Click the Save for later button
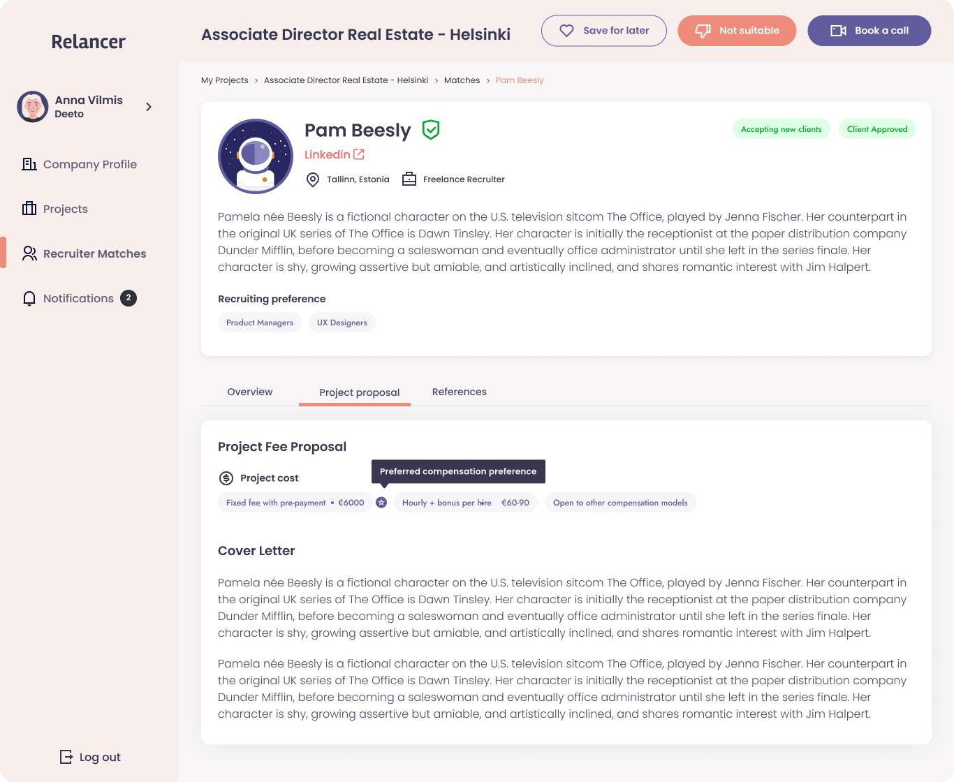 604,31
